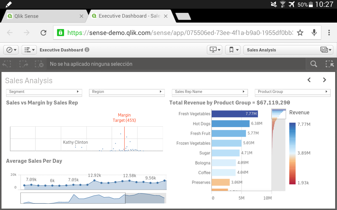Click the Average Sales range selector window
Screen dimensions: 337x210
click(73, 198)
